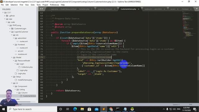Expand the .github folder
The image size is (199, 112).
coord(5,16)
